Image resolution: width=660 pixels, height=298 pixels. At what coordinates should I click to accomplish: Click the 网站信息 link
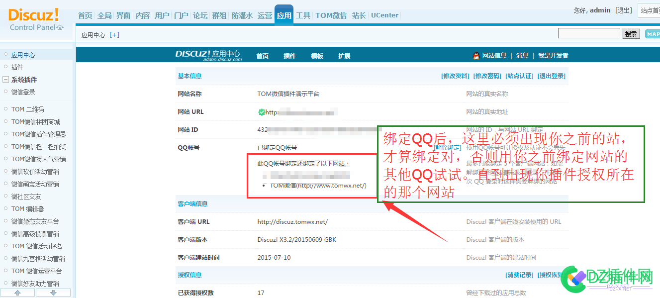[x=494, y=56]
